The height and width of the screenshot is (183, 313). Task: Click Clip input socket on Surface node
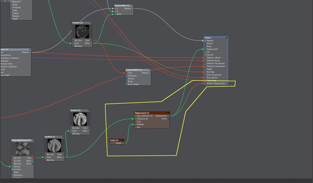tap(205, 52)
